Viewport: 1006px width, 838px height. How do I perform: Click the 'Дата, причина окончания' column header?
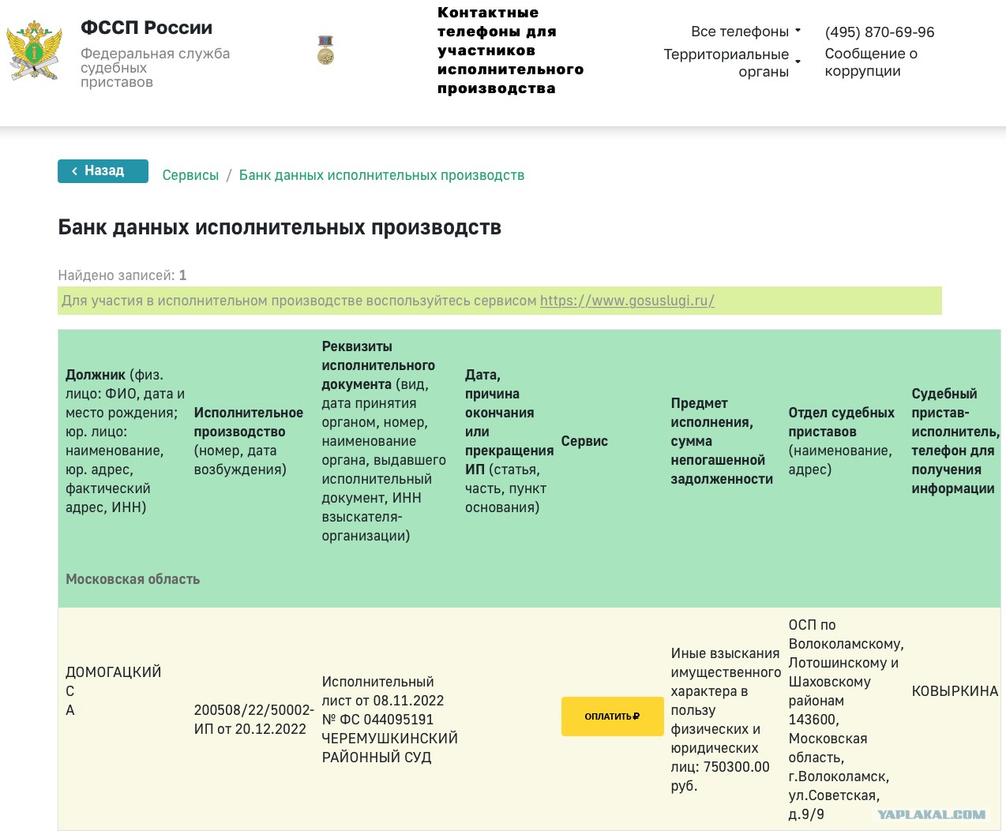[509, 441]
